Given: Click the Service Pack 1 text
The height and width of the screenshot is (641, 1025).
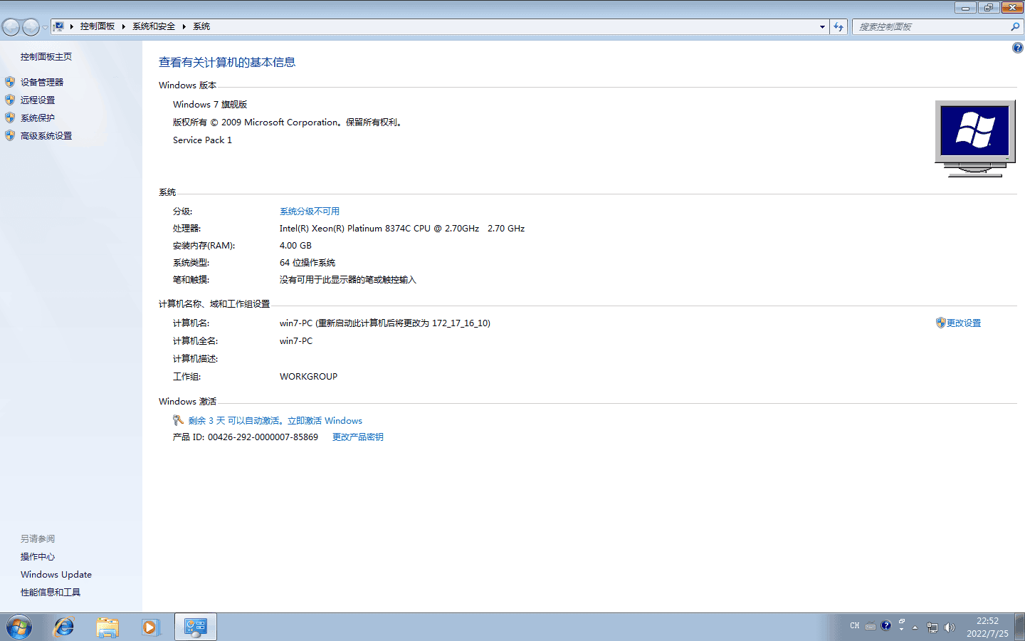Looking at the screenshot, I should [202, 140].
